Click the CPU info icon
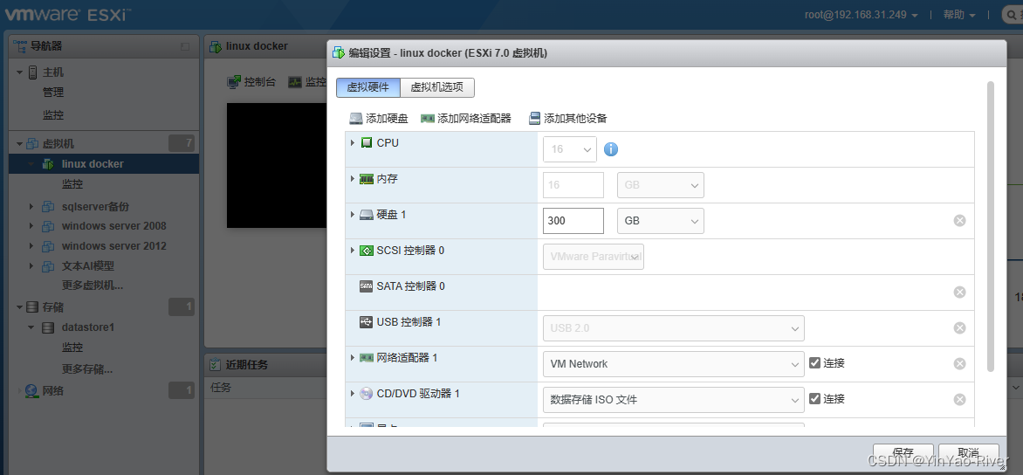Viewport: 1023px width, 475px height. pyautogui.click(x=611, y=149)
